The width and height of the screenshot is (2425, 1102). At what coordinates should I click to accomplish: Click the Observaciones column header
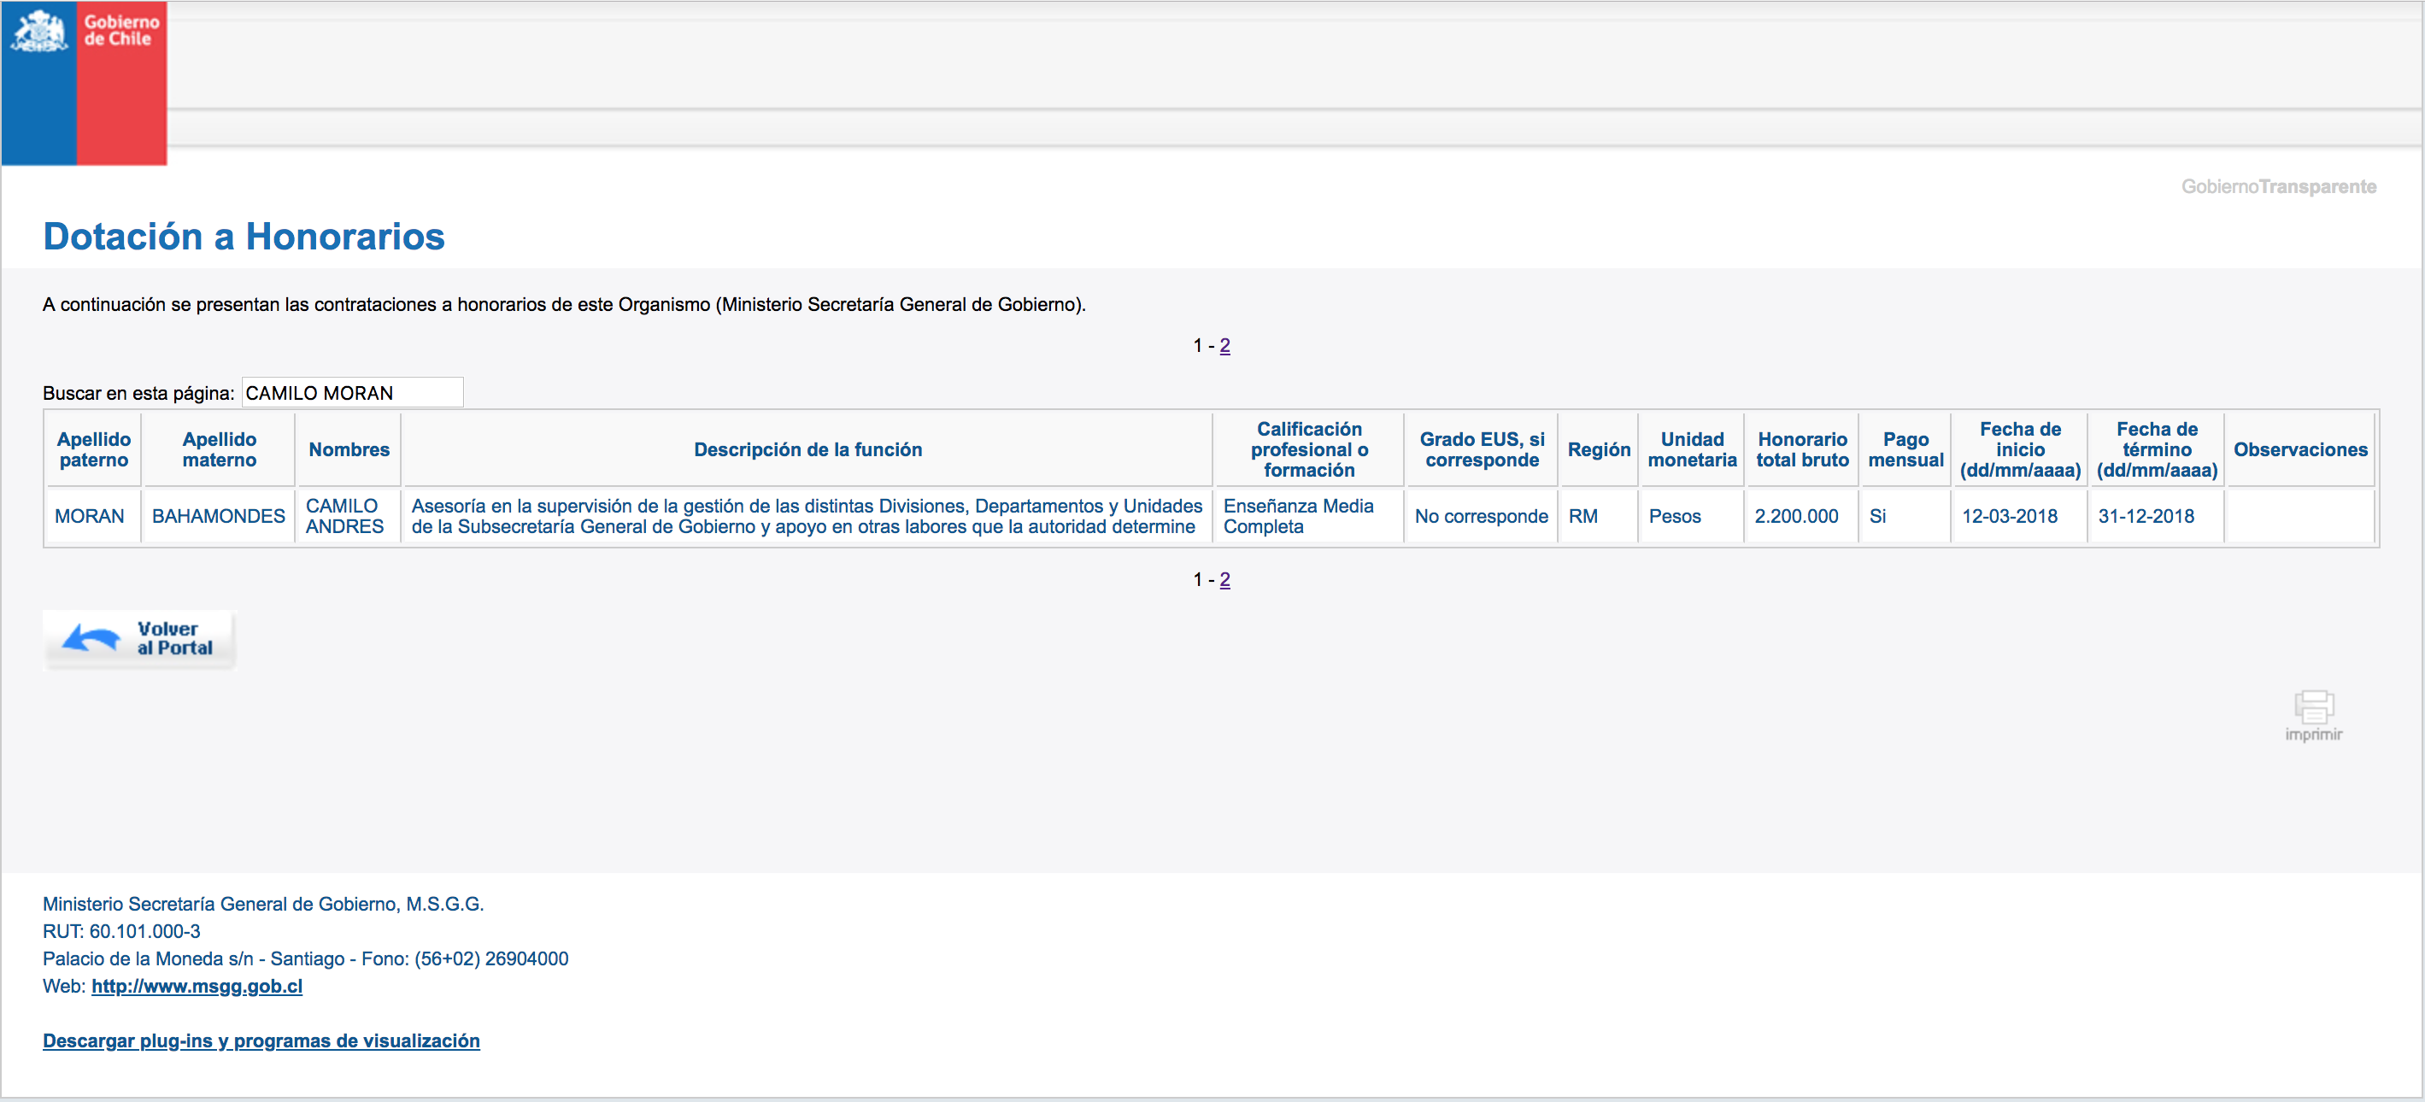click(x=2299, y=450)
